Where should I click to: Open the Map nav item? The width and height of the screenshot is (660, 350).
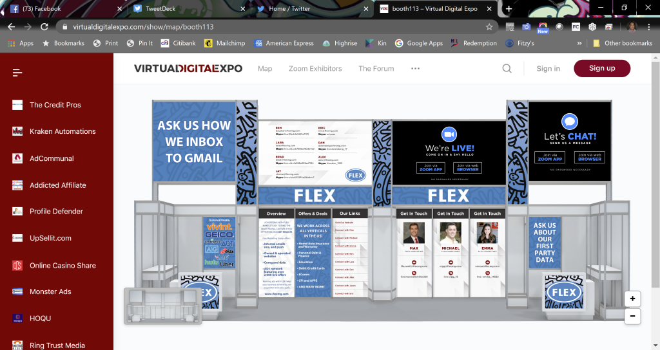[265, 68]
